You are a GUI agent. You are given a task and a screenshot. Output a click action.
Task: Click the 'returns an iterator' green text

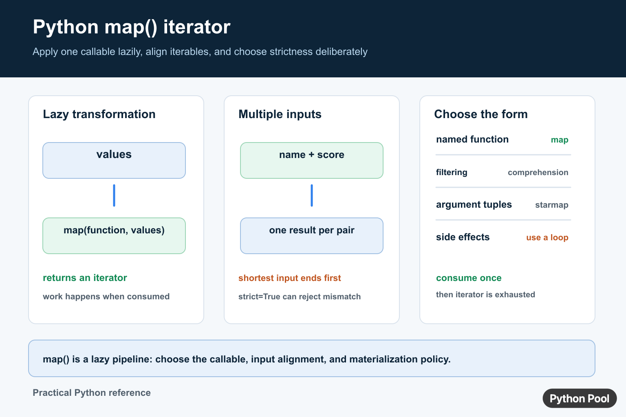pyautogui.click(x=85, y=278)
